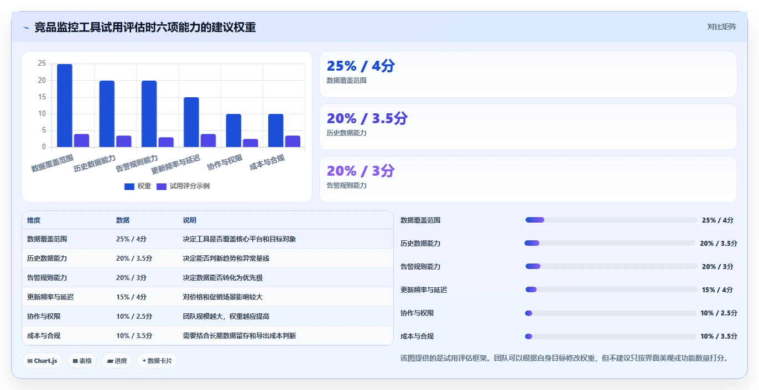Click the 进度 chip icon
Viewport: 759px width, 390px height.
[x=110, y=361]
